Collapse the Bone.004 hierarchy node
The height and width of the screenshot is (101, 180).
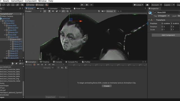(x=3, y=23)
